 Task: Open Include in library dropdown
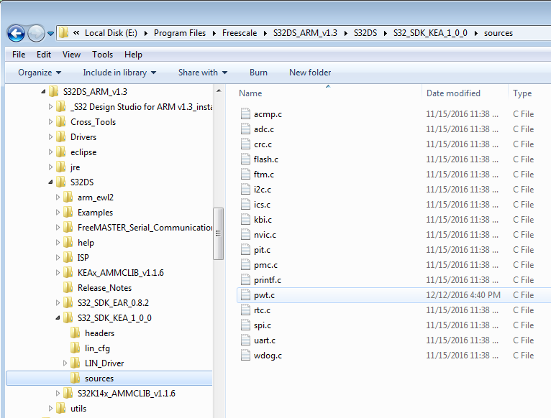coord(119,73)
